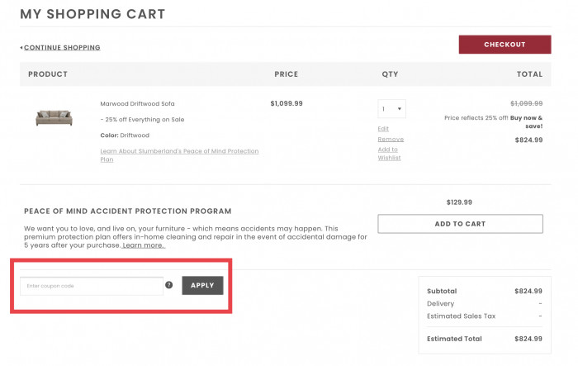578x366 pixels.
Task: Open the quantity dropdown for the sofa
Action: coord(391,109)
